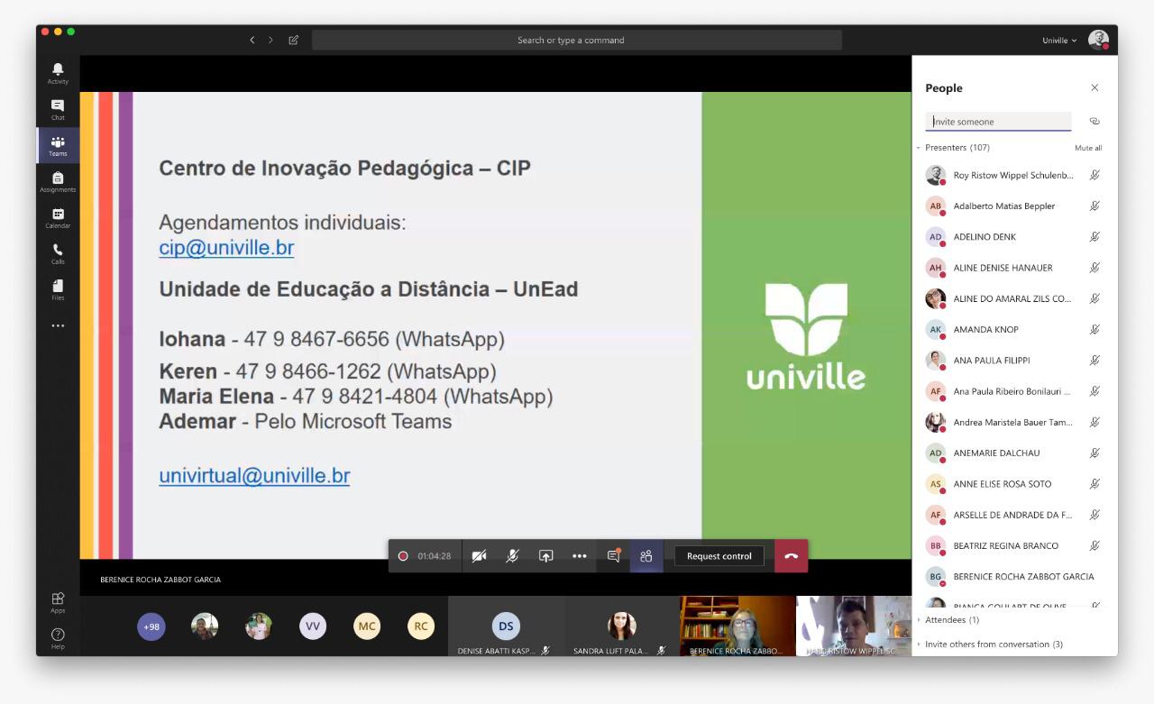The width and height of the screenshot is (1154, 704).
Task: Open the cip@univille.br email link
Action: [226, 248]
